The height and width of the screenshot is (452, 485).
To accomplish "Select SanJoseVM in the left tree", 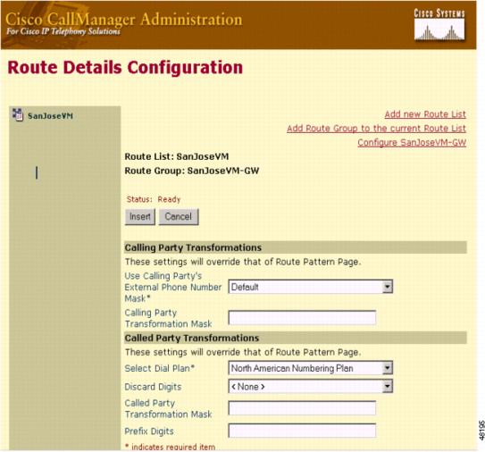I will click(x=50, y=116).
